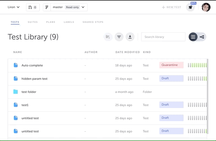Sort by the Date Modified column header
The height and width of the screenshot is (141, 216).
click(x=128, y=52)
